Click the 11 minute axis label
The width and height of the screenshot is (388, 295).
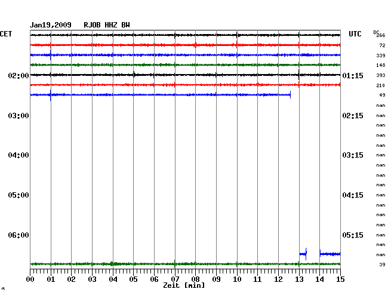257,279
